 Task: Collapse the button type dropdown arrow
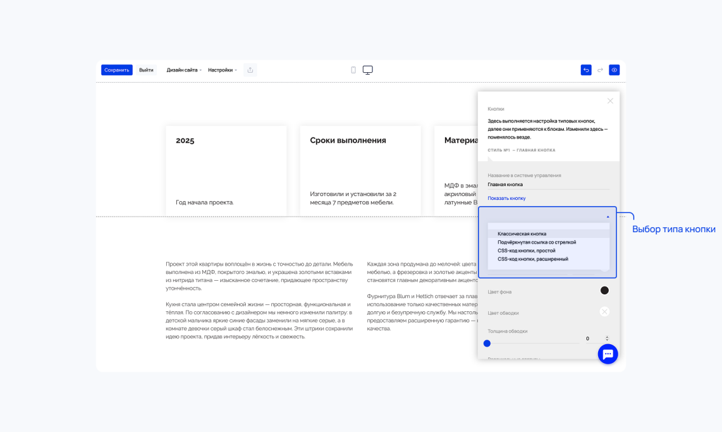[x=608, y=217]
